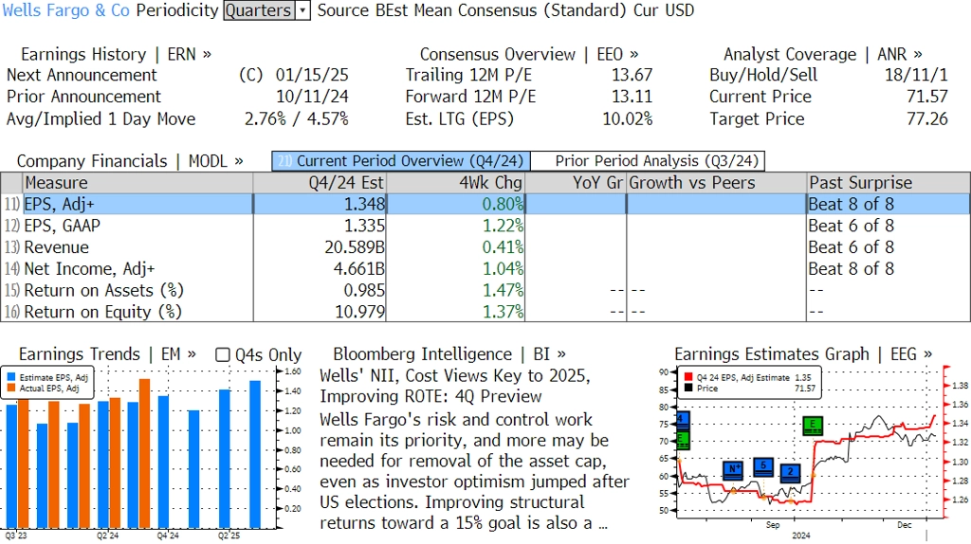Image resolution: width=971 pixels, height=544 pixels.
Task: Click the 20.589B revenue estimate value
Action: [x=355, y=247]
